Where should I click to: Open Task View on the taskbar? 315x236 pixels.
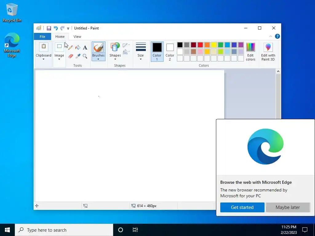135,230
